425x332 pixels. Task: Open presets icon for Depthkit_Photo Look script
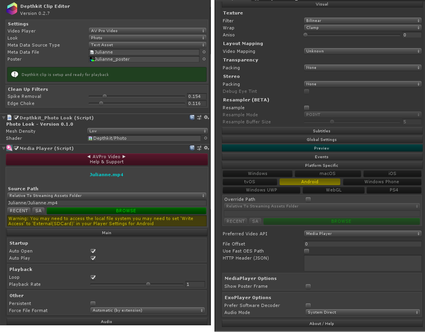point(199,117)
